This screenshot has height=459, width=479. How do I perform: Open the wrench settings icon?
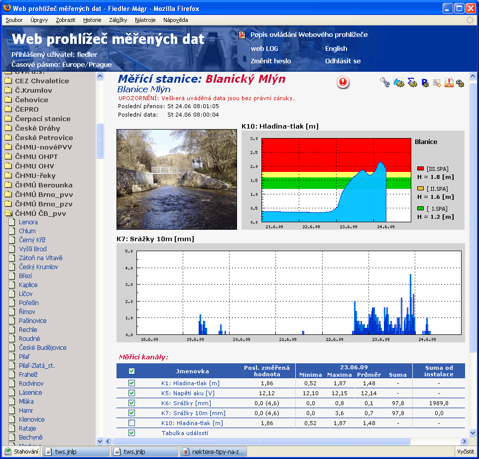[x=384, y=83]
